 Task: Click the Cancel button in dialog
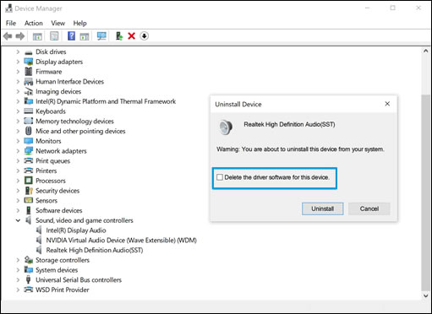369,208
